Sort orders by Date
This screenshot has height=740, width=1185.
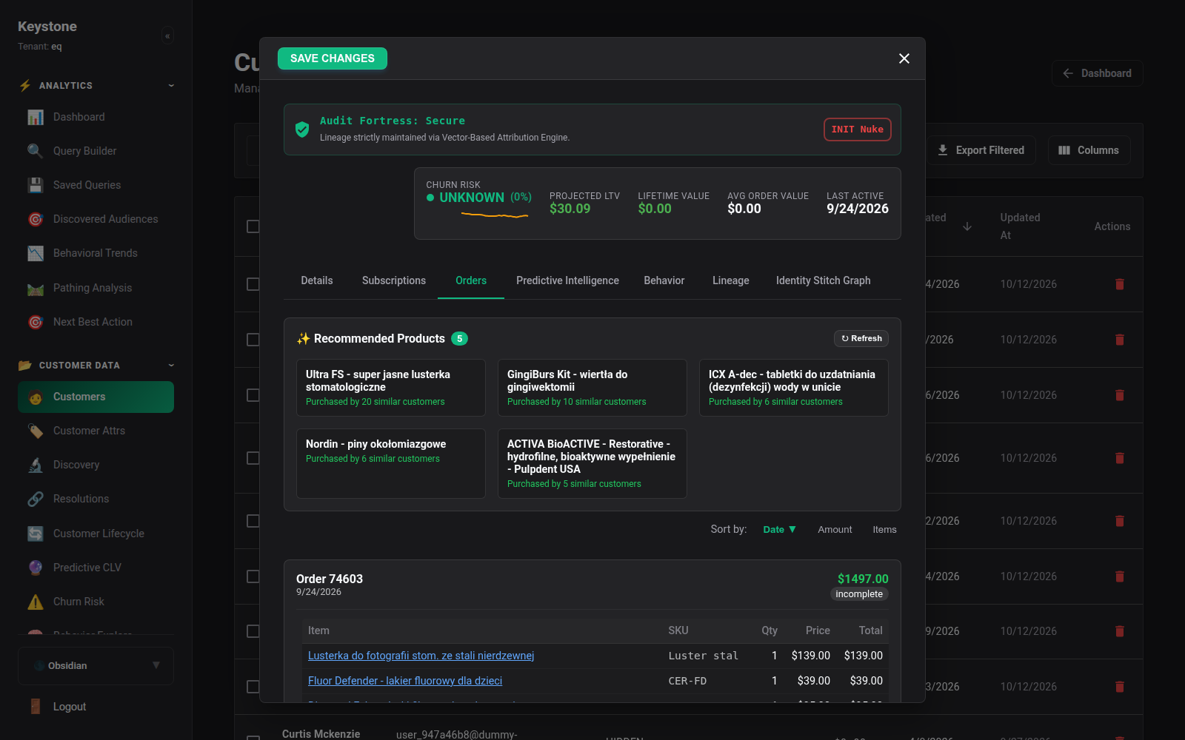tap(779, 530)
